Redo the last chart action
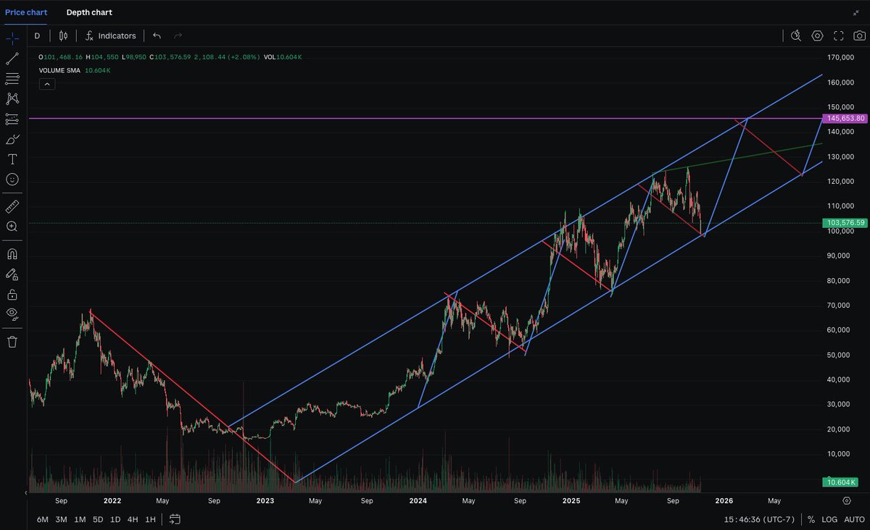The width and height of the screenshot is (870, 530). 178,35
